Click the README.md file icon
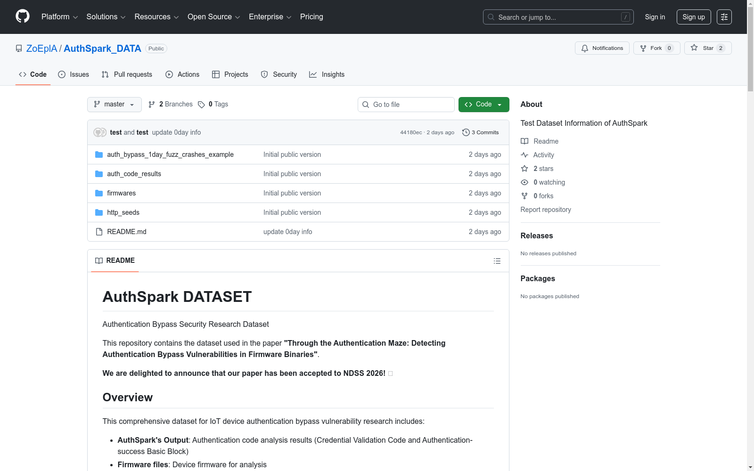Screen dimensions: 754x471 99,232
